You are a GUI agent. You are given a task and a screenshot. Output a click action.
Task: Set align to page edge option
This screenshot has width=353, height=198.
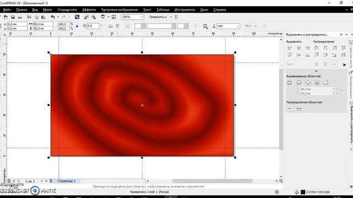pos(299,82)
